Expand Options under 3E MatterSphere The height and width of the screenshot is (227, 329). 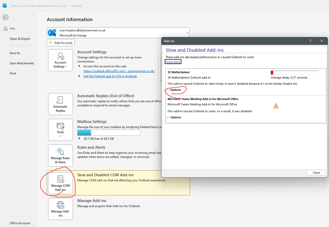[174, 90]
